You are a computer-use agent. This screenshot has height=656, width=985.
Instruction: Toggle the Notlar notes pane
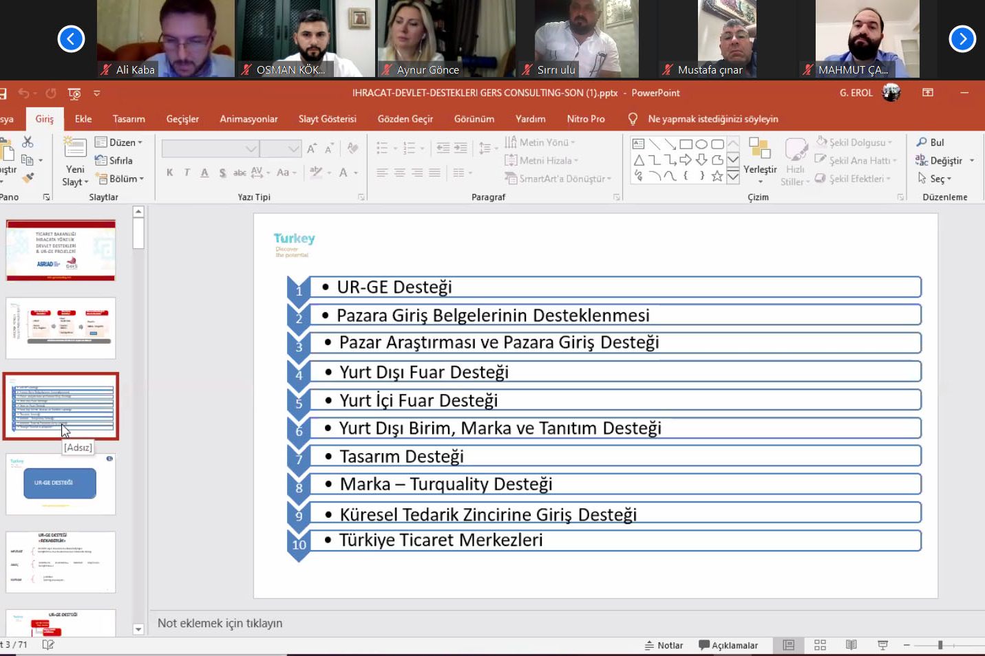664,645
